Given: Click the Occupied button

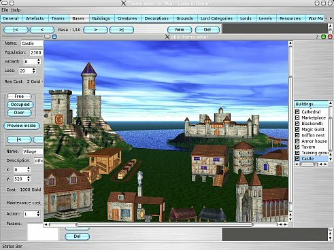Looking at the screenshot, I should [x=20, y=105].
